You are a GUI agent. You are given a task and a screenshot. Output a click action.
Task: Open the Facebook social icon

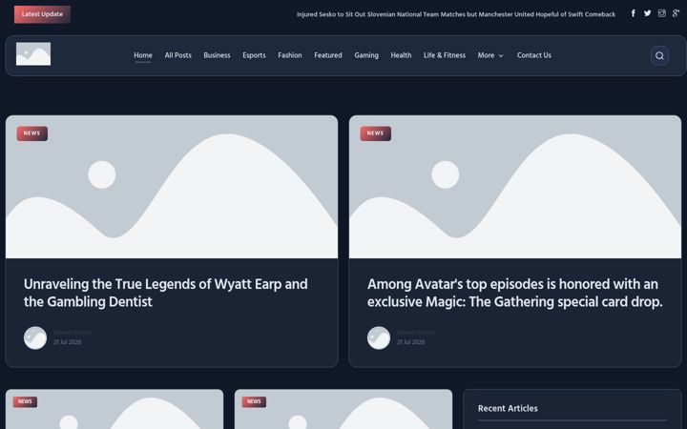(634, 13)
